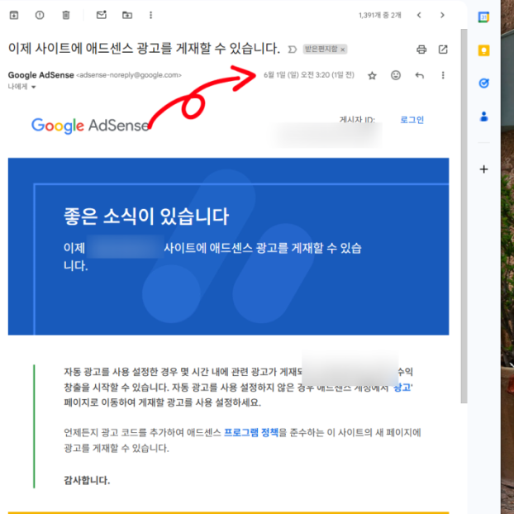The image size is (514, 514).
Task: Go to the newer email arrow
Action: (x=420, y=15)
